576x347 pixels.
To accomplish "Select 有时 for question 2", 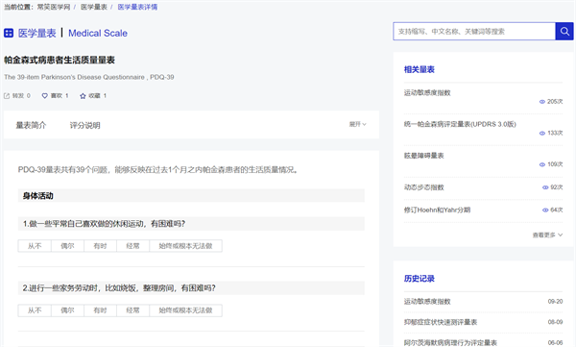I will coord(100,310).
